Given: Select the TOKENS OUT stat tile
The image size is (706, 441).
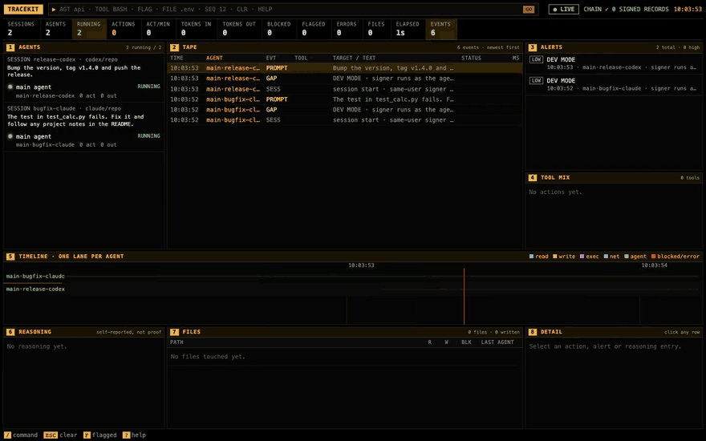Looking at the screenshot, I should tap(239, 29).
